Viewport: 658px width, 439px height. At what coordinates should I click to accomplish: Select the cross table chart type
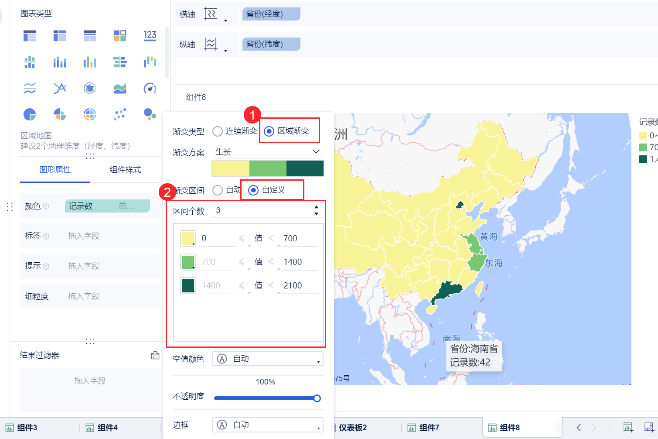60,36
